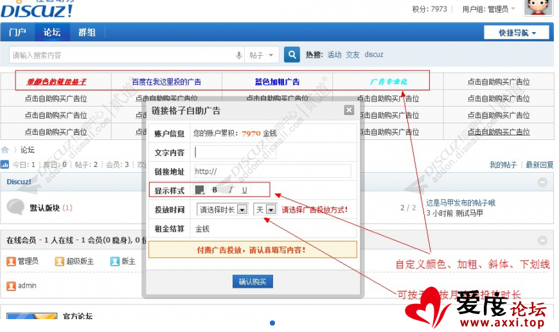Open post 这是马甲发布的帖子哦

click(461, 203)
